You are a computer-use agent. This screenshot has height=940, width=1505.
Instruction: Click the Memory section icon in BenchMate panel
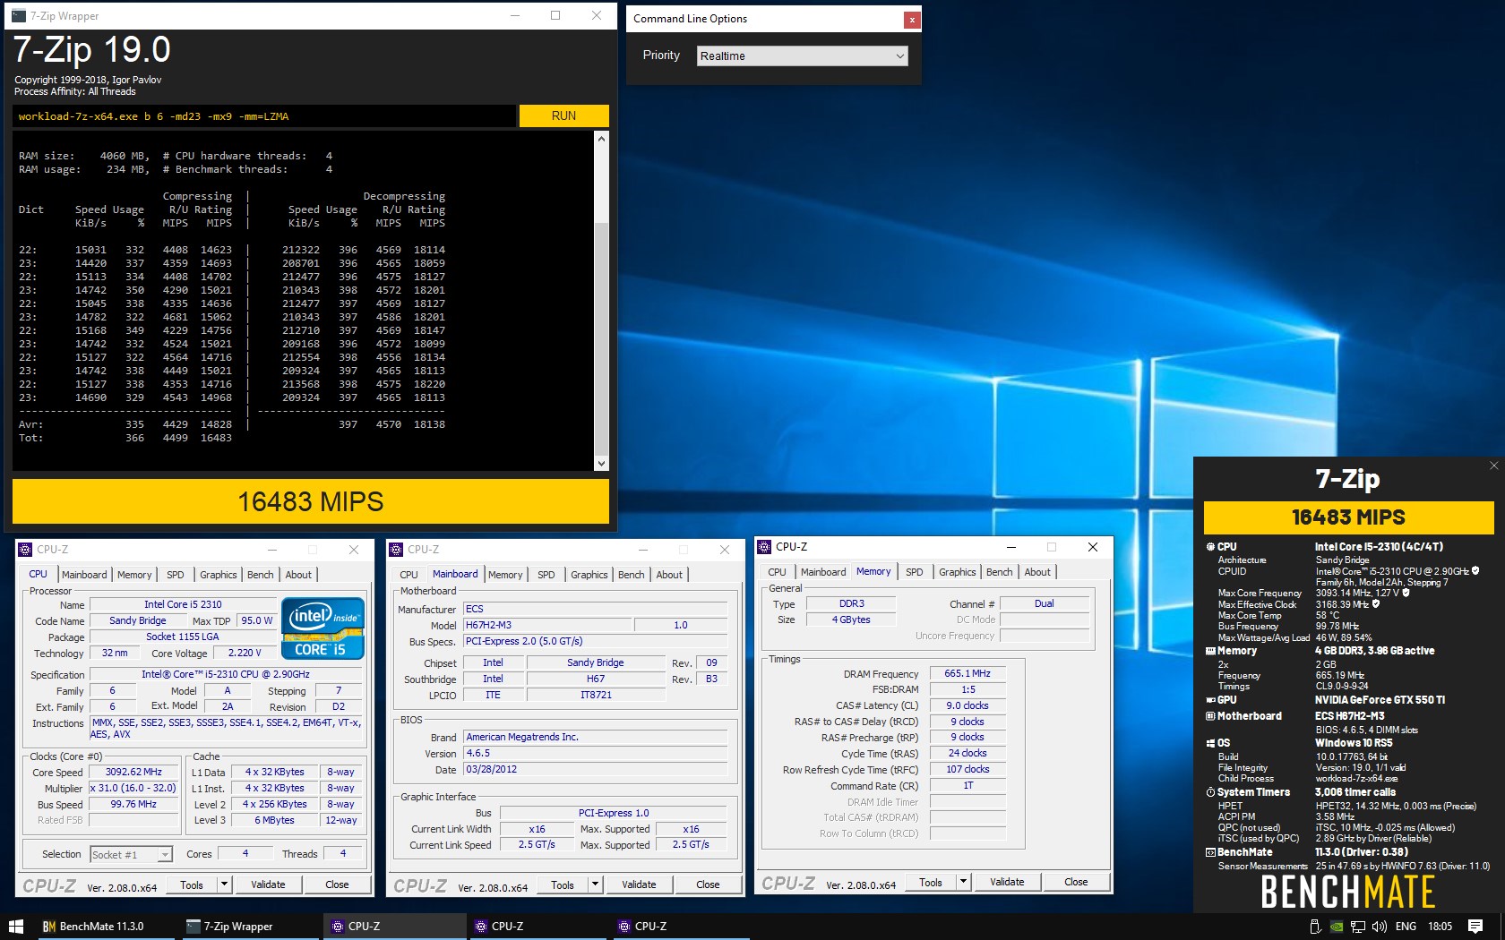1211,651
